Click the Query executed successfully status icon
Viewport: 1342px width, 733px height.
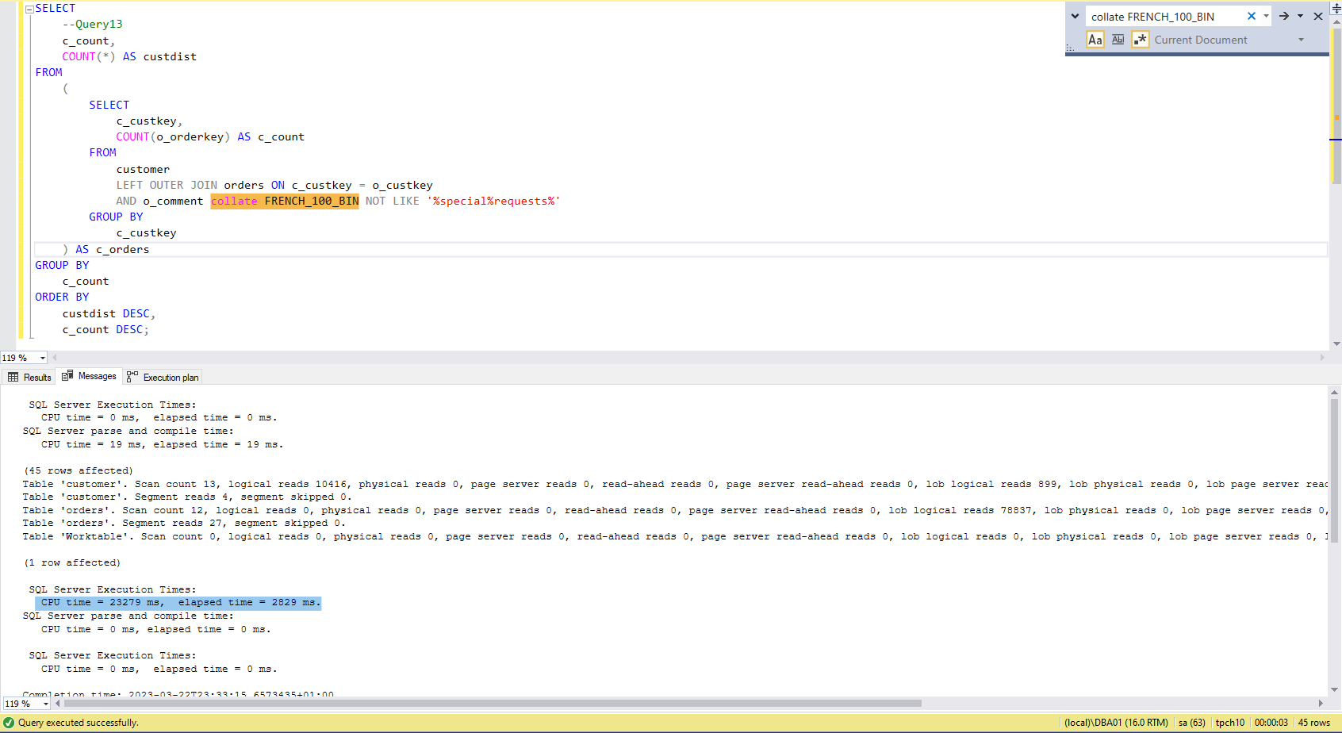[9, 723]
